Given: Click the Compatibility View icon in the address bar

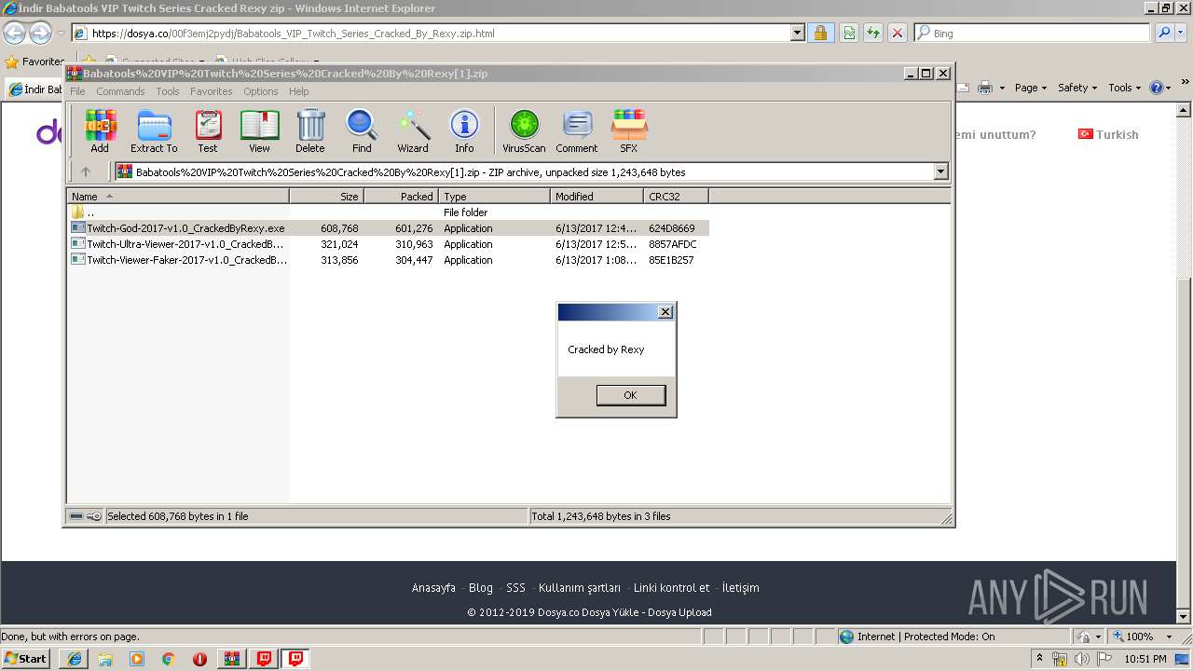Looking at the screenshot, I should (x=849, y=33).
